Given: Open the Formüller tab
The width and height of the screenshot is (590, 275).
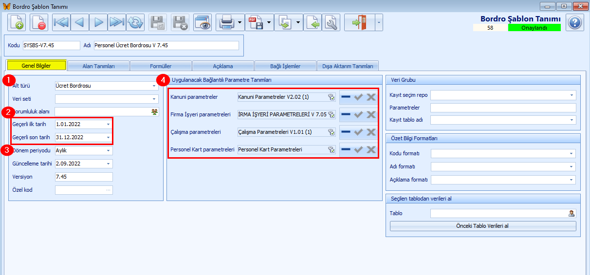Looking at the screenshot, I should point(161,66).
